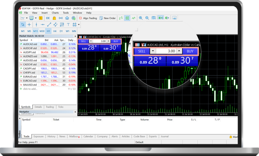
Task: Switch to the Details tab in Market Watch
Action: pos(38,107)
